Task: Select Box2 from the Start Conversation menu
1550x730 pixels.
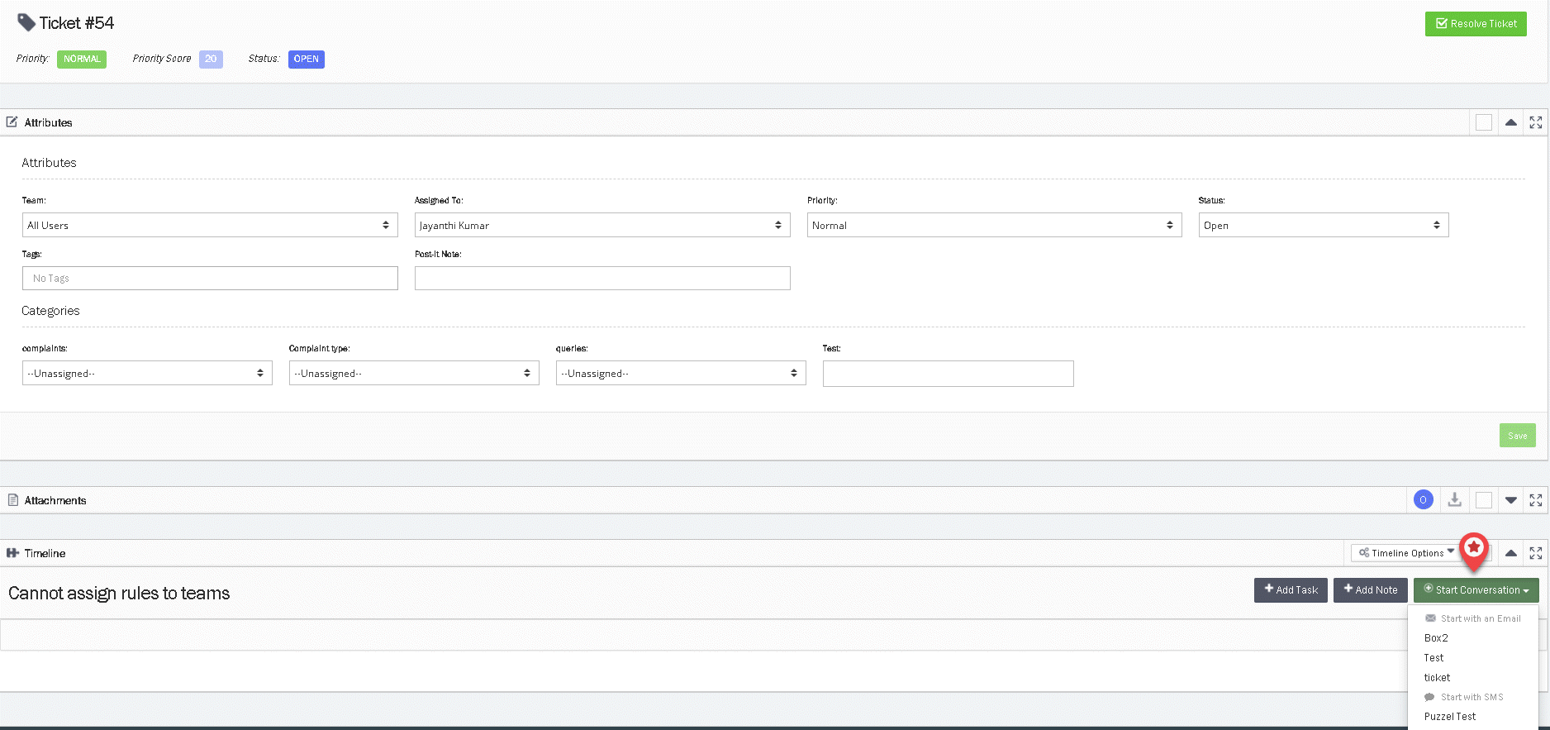Action: [x=1436, y=638]
